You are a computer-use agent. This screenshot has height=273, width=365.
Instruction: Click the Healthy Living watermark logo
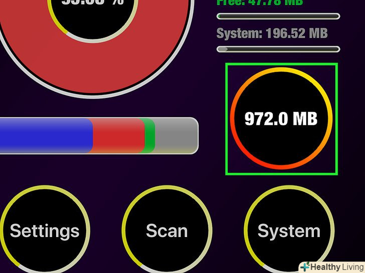click(x=332, y=267)
